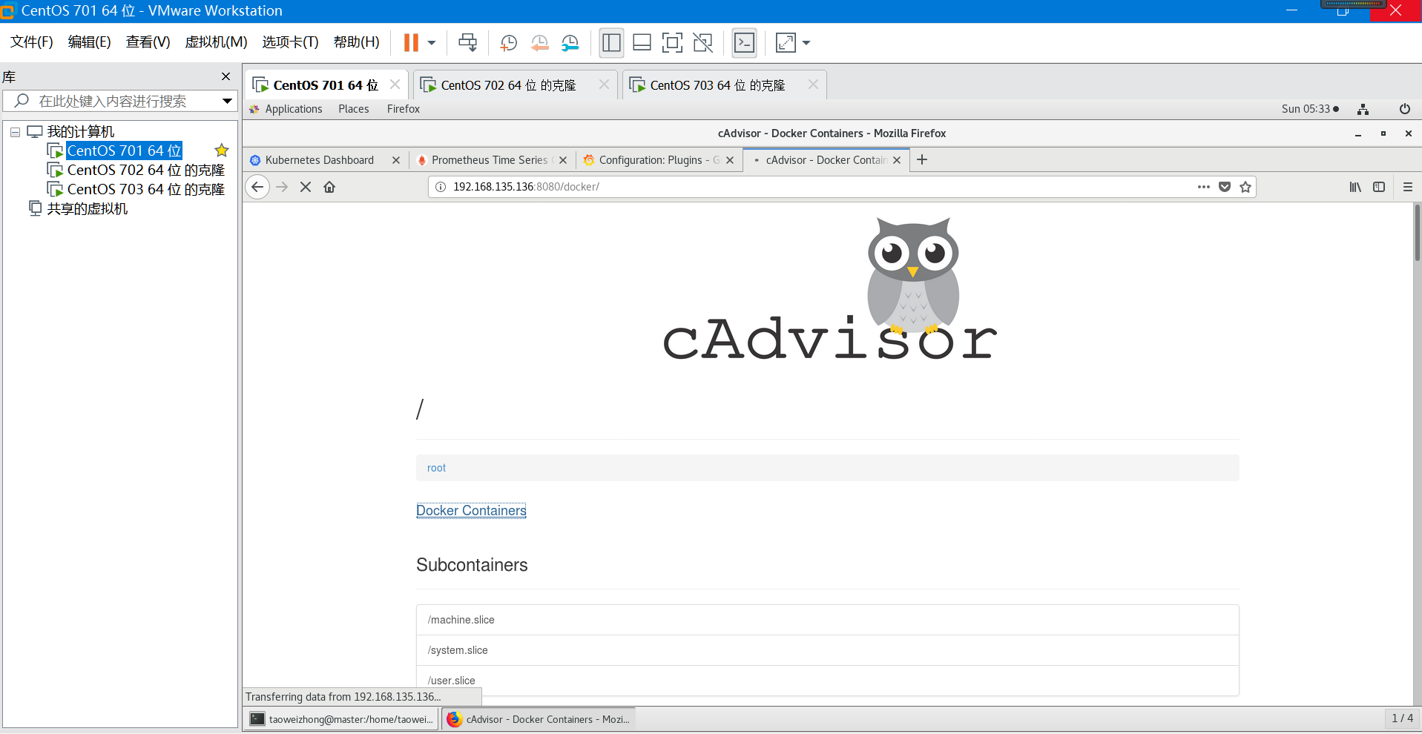The width and height of the screenshot is (1422, 734).
Task: Open the Docker Containers link
Action: click(x=471, y=511)
